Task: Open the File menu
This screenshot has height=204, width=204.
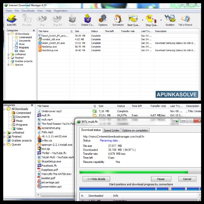Action: coord(17,11)
